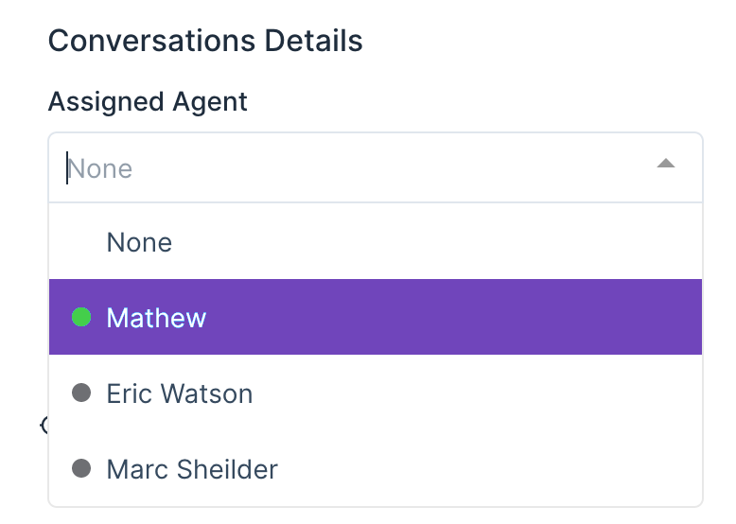736x524 pixels.
Task: Click the gray status dot beside Marc Sheilder
Action: pyautogui.click(x=81, y=468)
